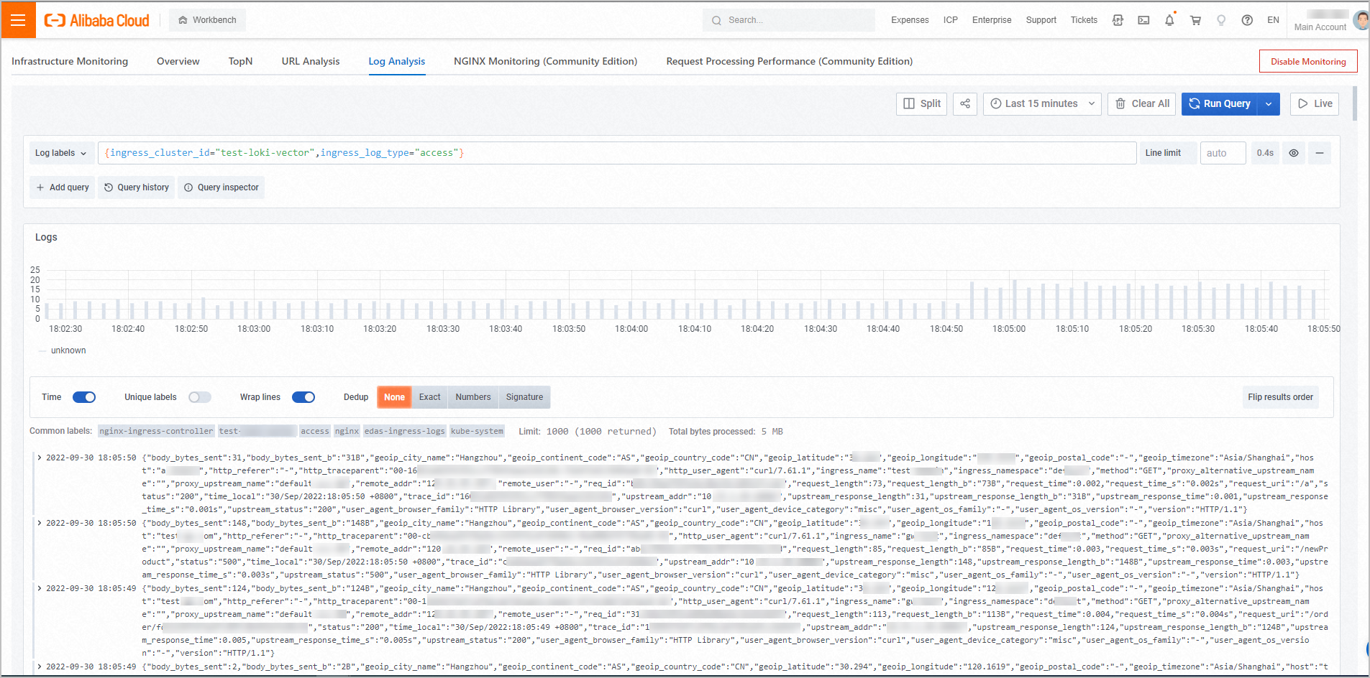The width and height of the screenshot is (1370, 678).
Task: Expand log row with body_bytes_sent 2
Action: (40, 667)
